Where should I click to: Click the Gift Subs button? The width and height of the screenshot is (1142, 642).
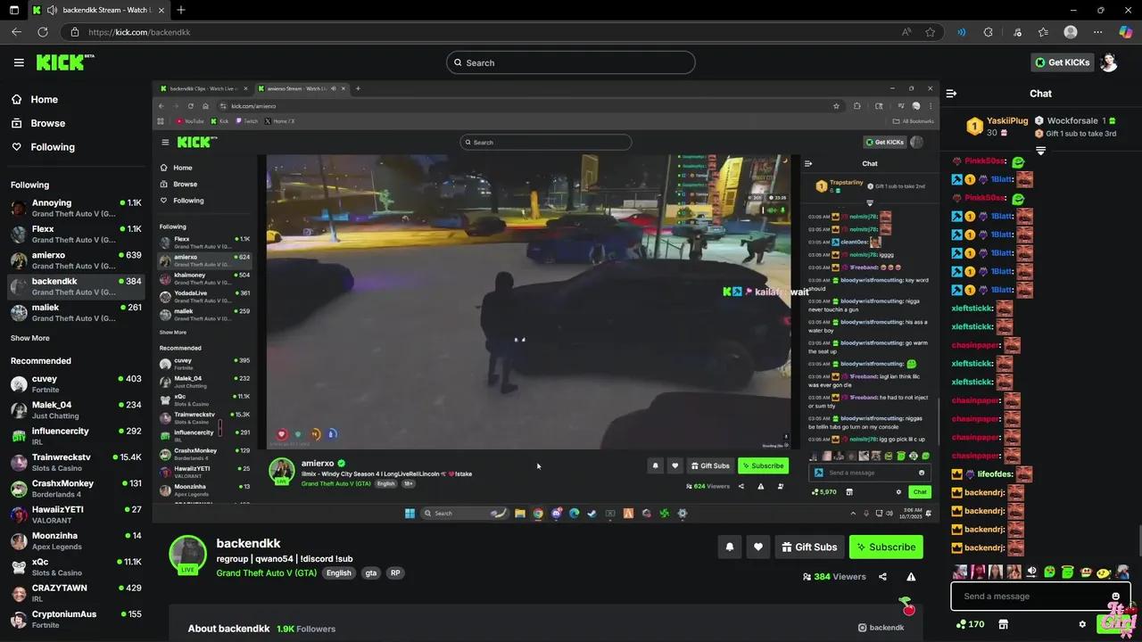pyautogui.click(x=808, y=547)
